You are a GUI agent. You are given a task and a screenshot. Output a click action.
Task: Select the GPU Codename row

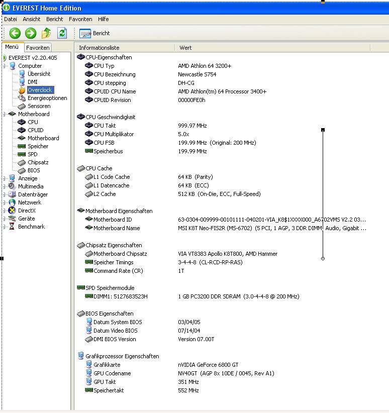180,373
